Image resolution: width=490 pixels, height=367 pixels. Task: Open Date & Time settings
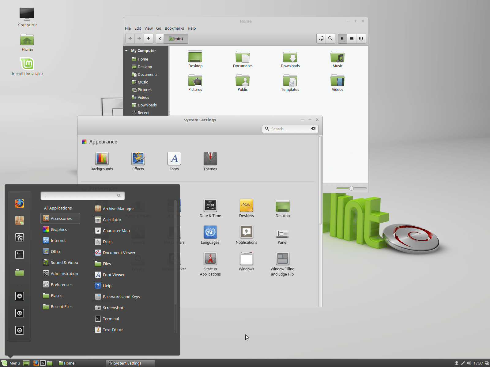click(x=210, y=208)
